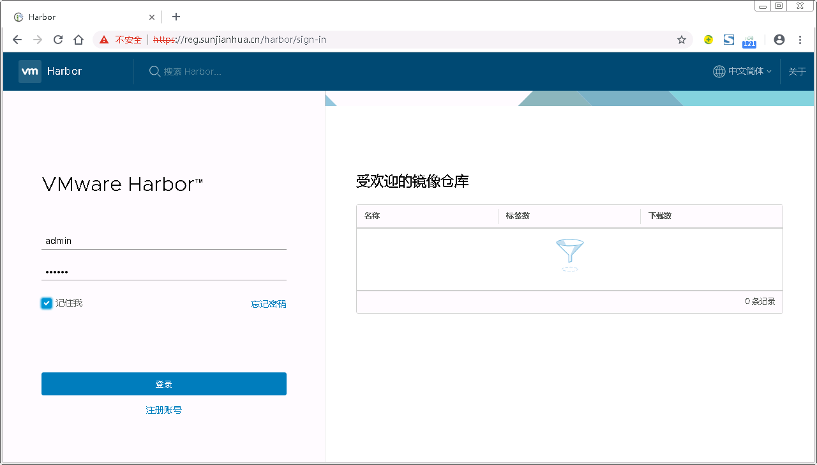Click the 0 条记录 record count text

click(x=760, y=301)
